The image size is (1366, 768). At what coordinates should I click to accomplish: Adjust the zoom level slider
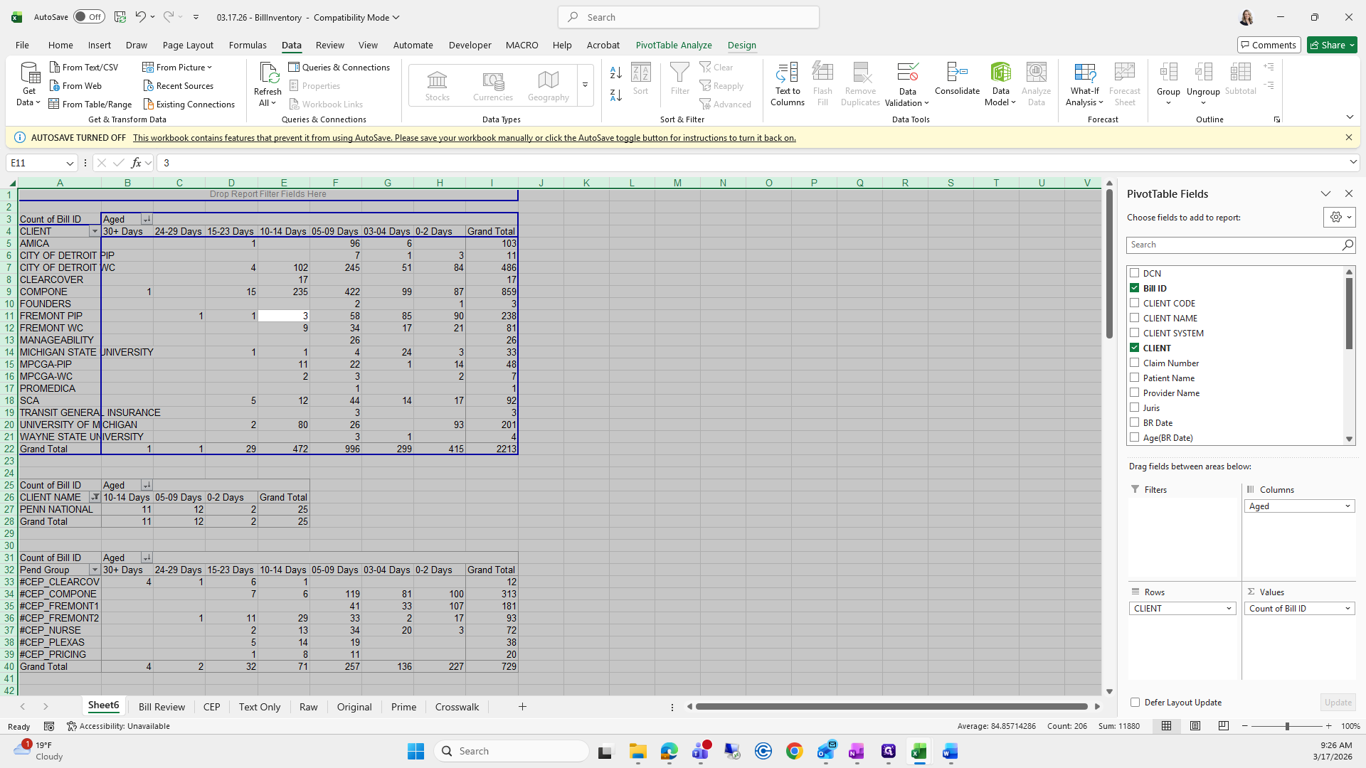[1286, 726]
